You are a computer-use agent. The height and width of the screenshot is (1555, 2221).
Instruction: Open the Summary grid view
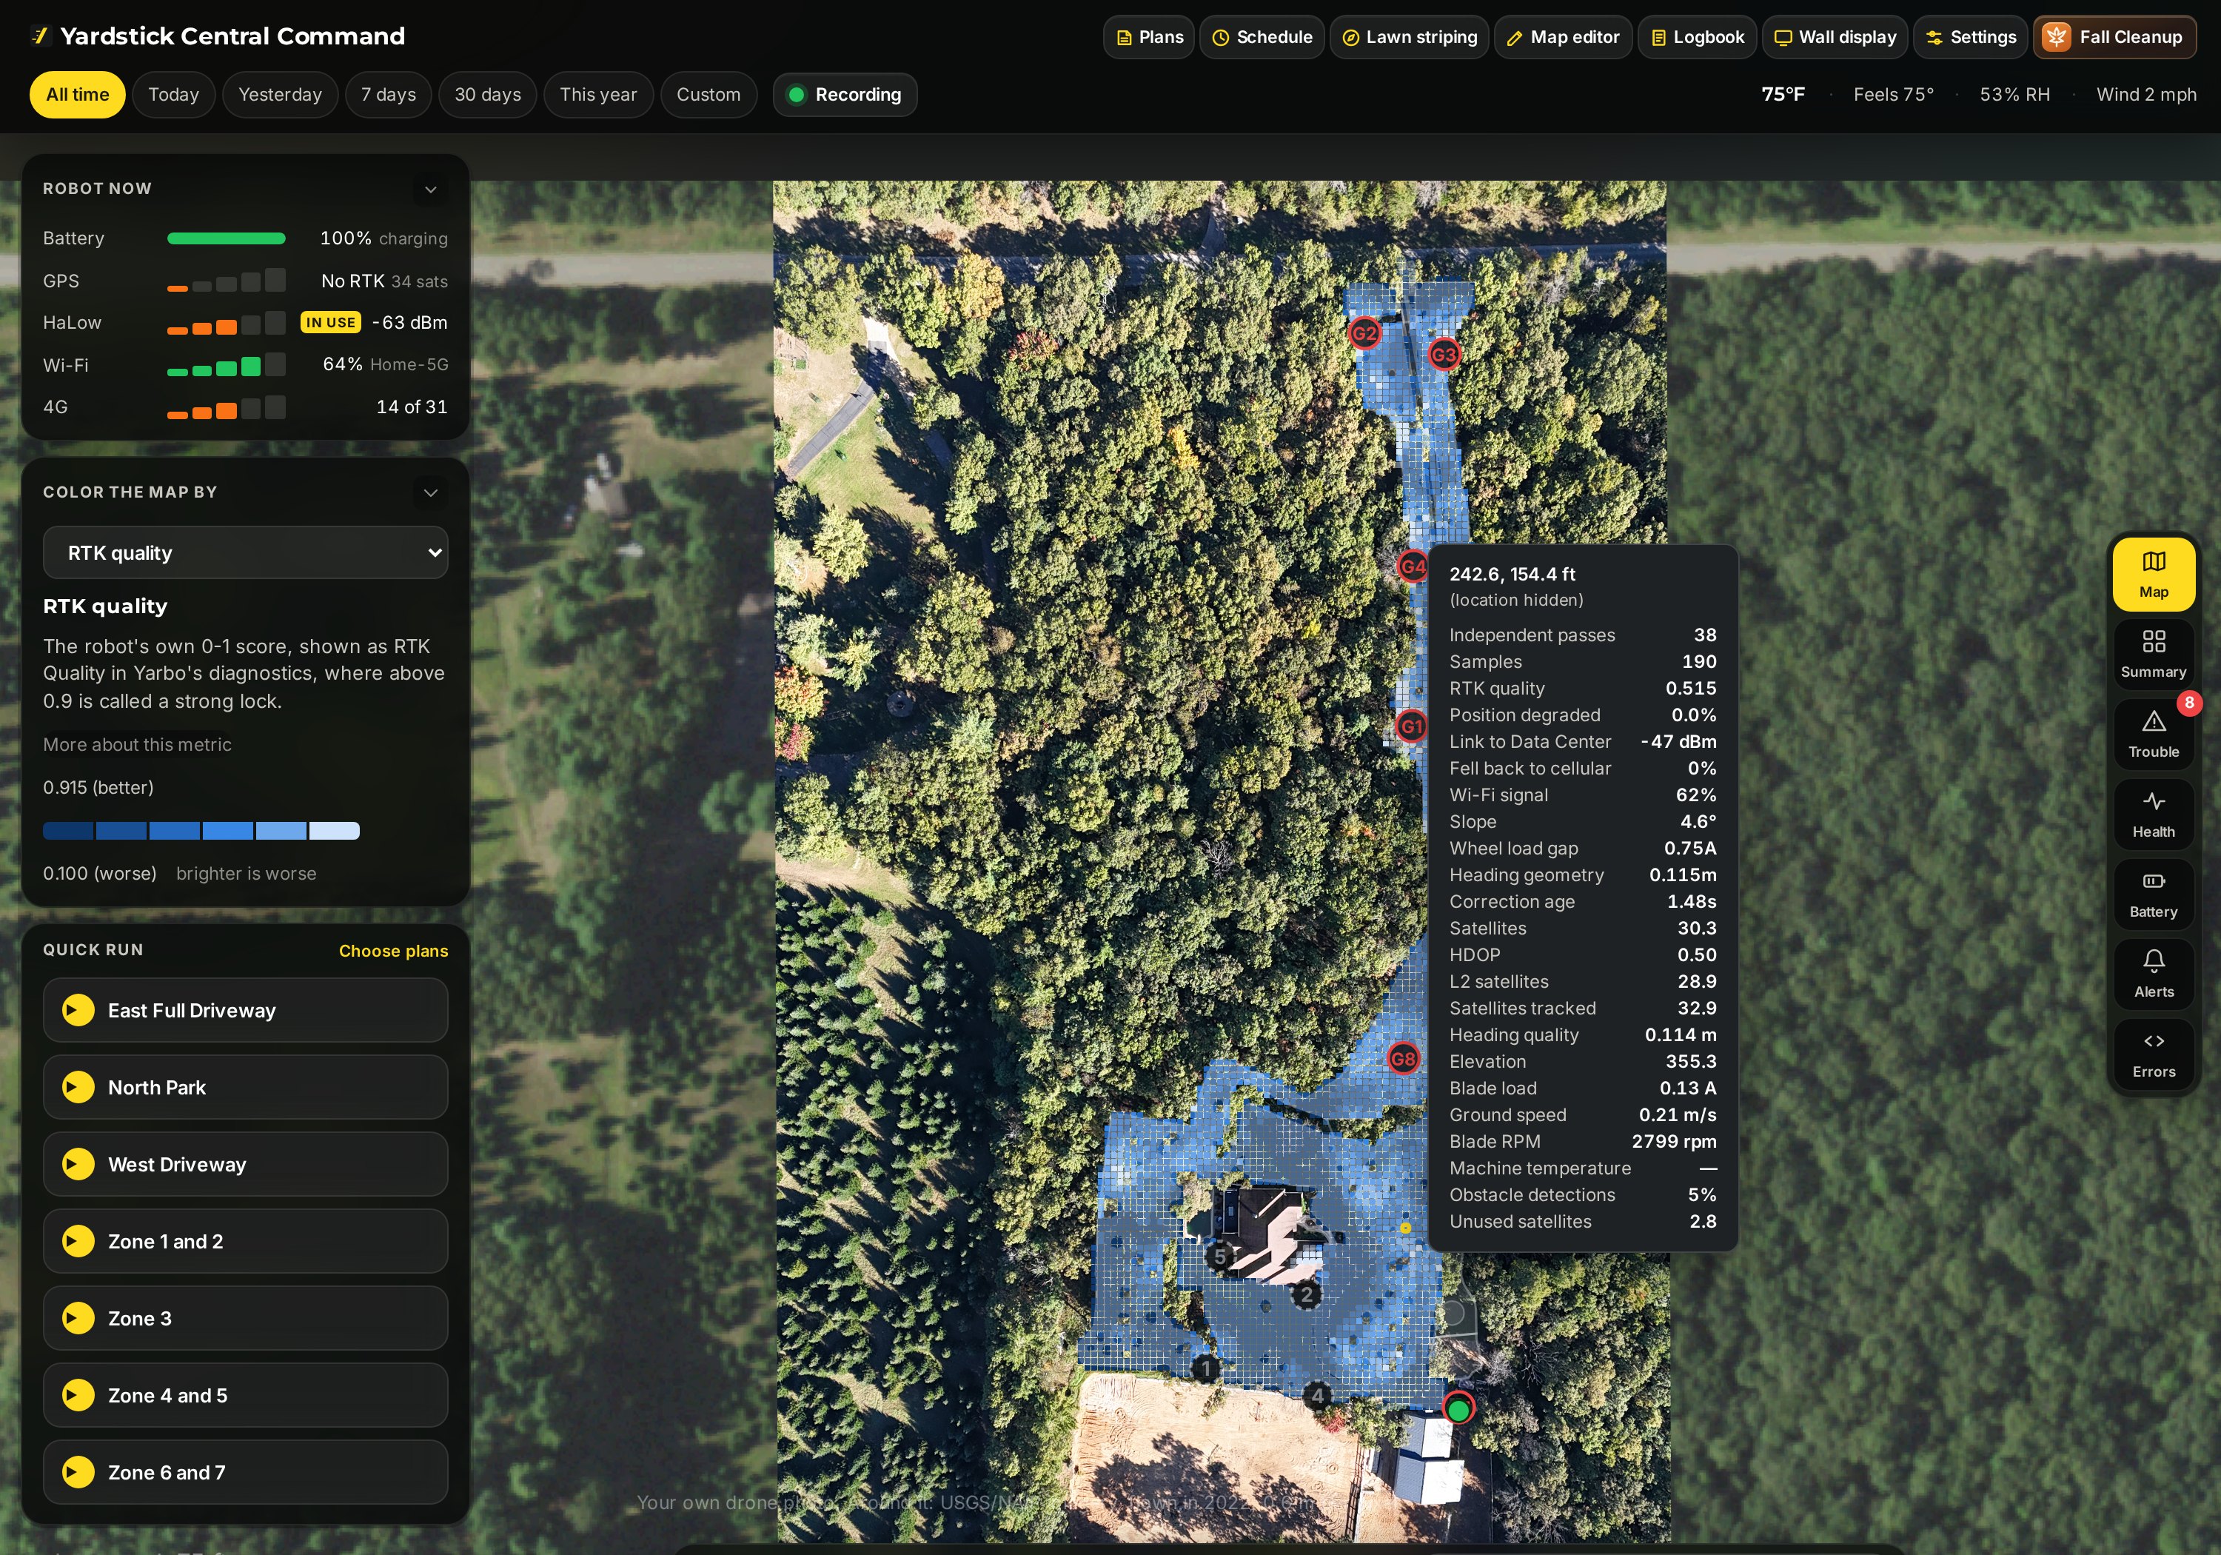click(x=2152, y=653)
